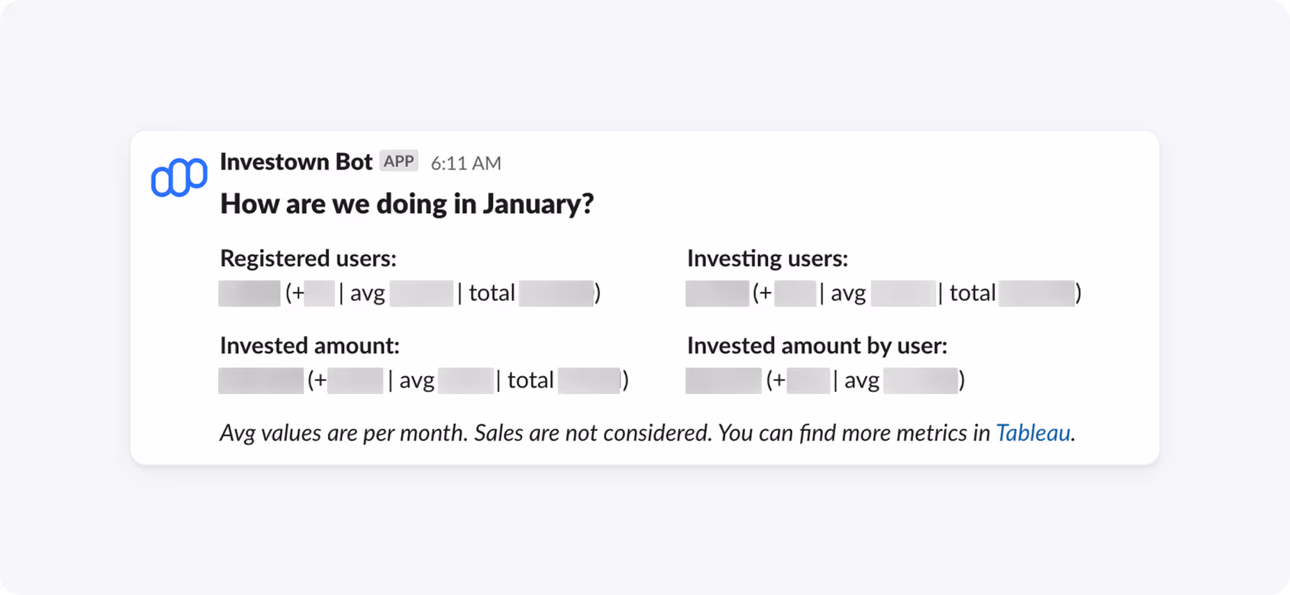Click blurred first value under Invested amount

point(261,381)
